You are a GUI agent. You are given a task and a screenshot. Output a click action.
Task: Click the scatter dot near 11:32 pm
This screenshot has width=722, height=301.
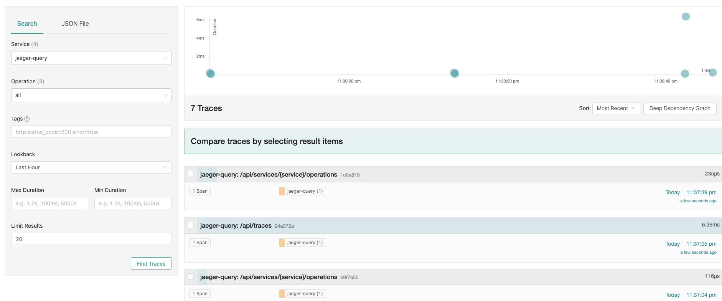click(454, 73)
